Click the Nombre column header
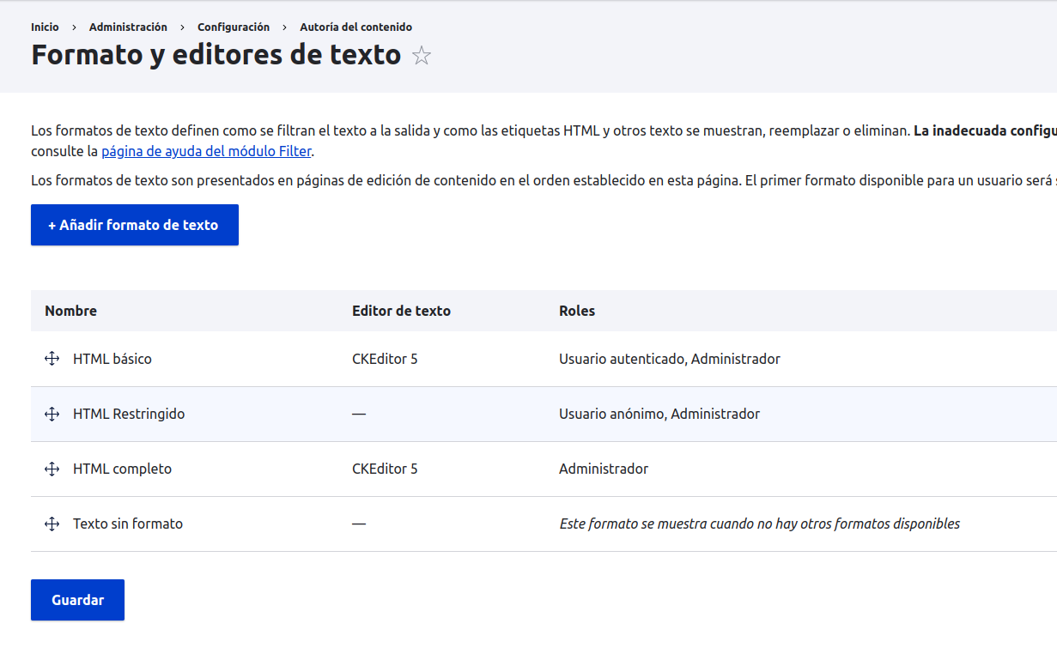 coord(70,311)
